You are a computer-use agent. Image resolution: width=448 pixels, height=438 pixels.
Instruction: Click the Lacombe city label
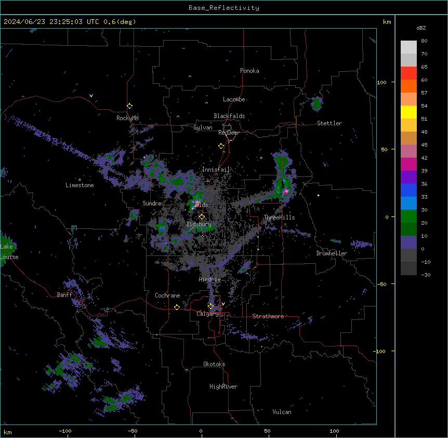pyautogui.click(x=234, y=99)
